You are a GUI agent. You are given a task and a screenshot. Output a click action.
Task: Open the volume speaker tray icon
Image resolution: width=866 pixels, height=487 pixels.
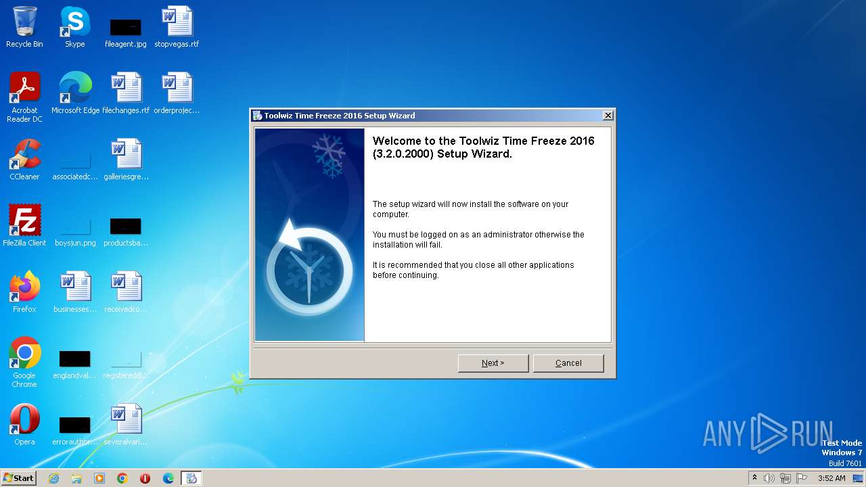pos(769,478)
